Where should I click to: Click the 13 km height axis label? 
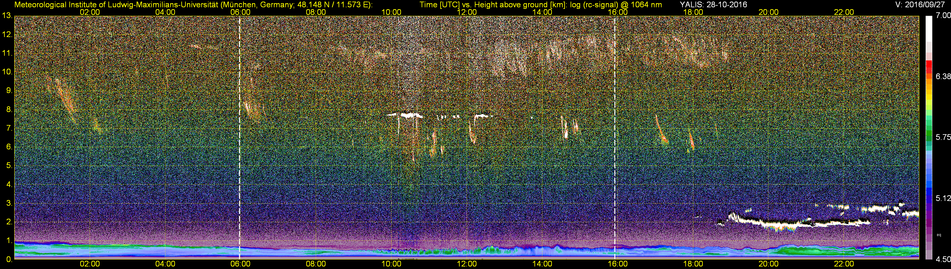point(7,16)
